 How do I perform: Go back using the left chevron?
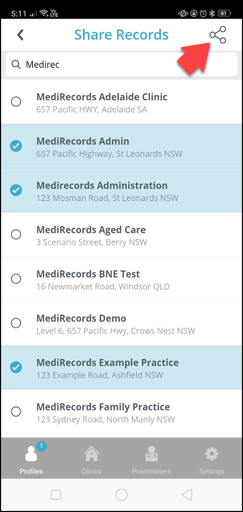pos(21,35)
